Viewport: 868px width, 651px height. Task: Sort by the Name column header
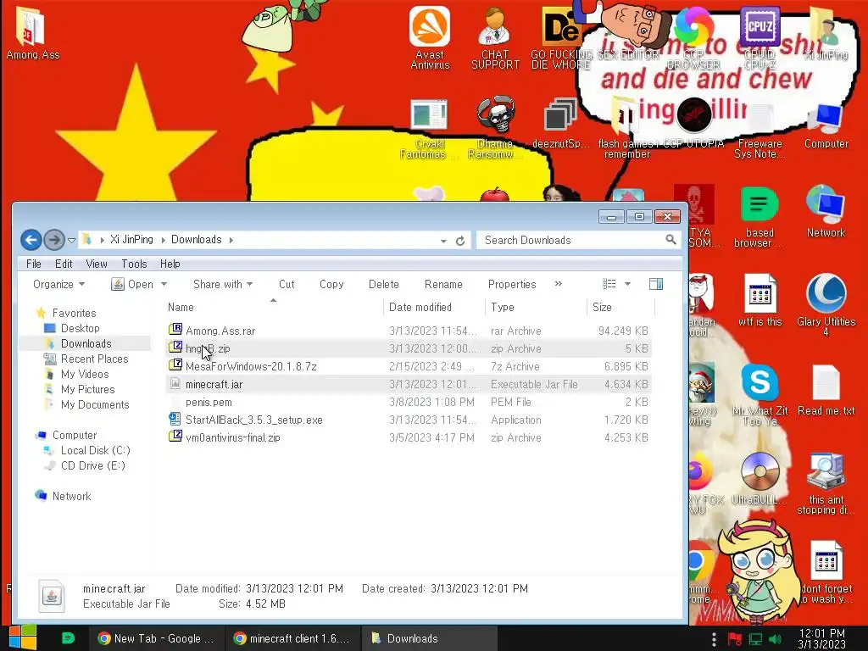274,307
